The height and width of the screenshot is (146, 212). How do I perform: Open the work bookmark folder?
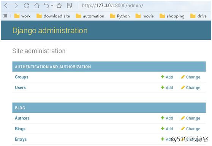tap(22, 16)
